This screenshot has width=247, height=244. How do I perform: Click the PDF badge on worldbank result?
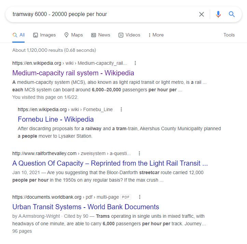(125, 197)
